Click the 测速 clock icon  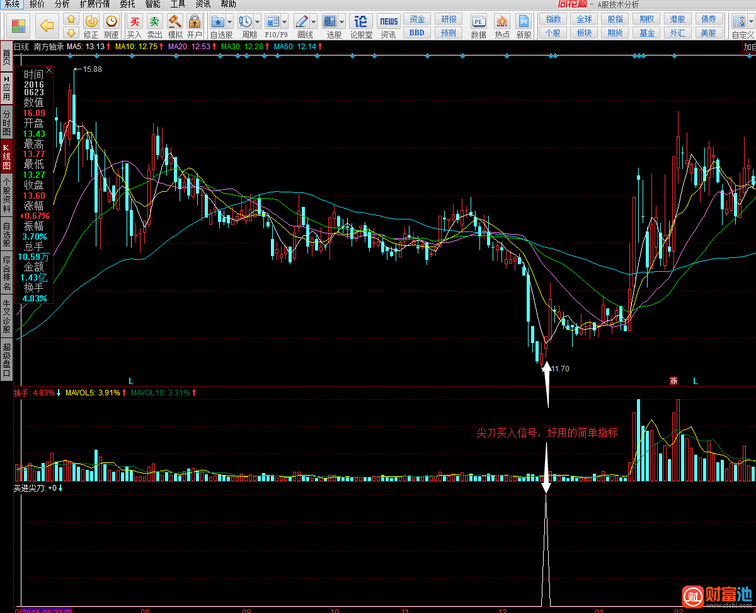(x=112, y=23)
